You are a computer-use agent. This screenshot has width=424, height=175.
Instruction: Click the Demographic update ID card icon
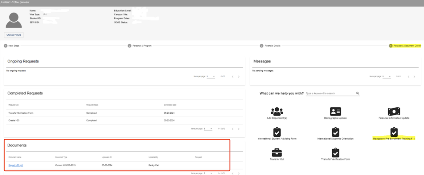click(335, 111)
